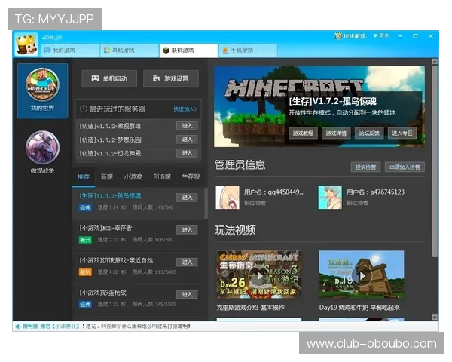Click the 单机启动 button
452x362 pixels.
coord(109,78)
